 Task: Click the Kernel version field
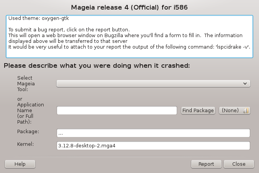click(x=153, y=146)
